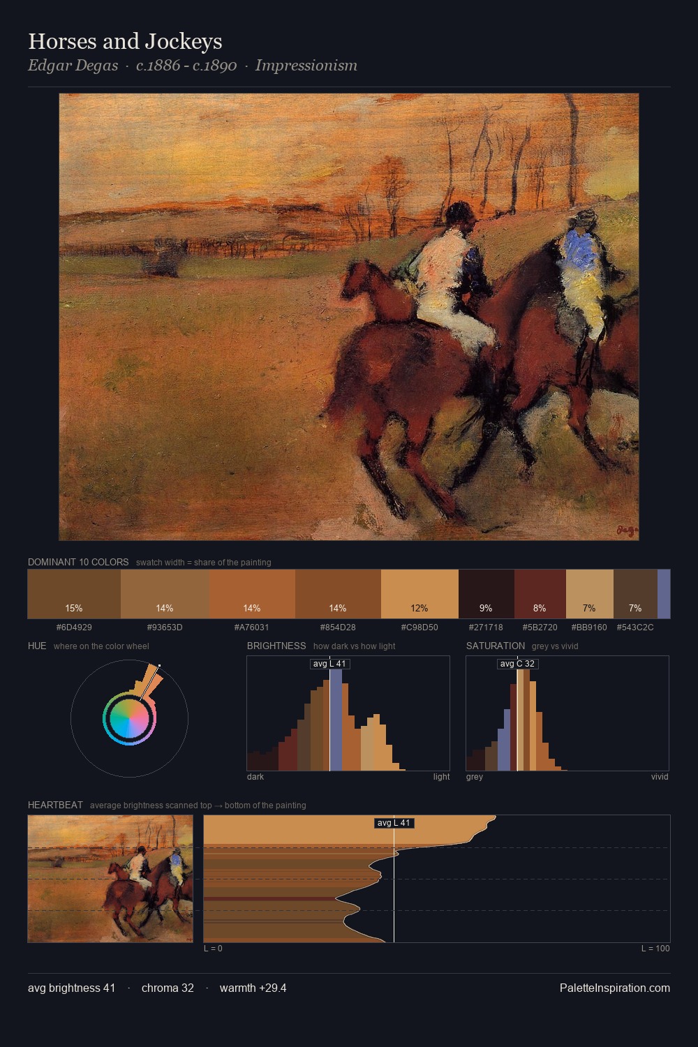Choose the #854D28 color swatch
698x1047 pixels.
(338, 594)
